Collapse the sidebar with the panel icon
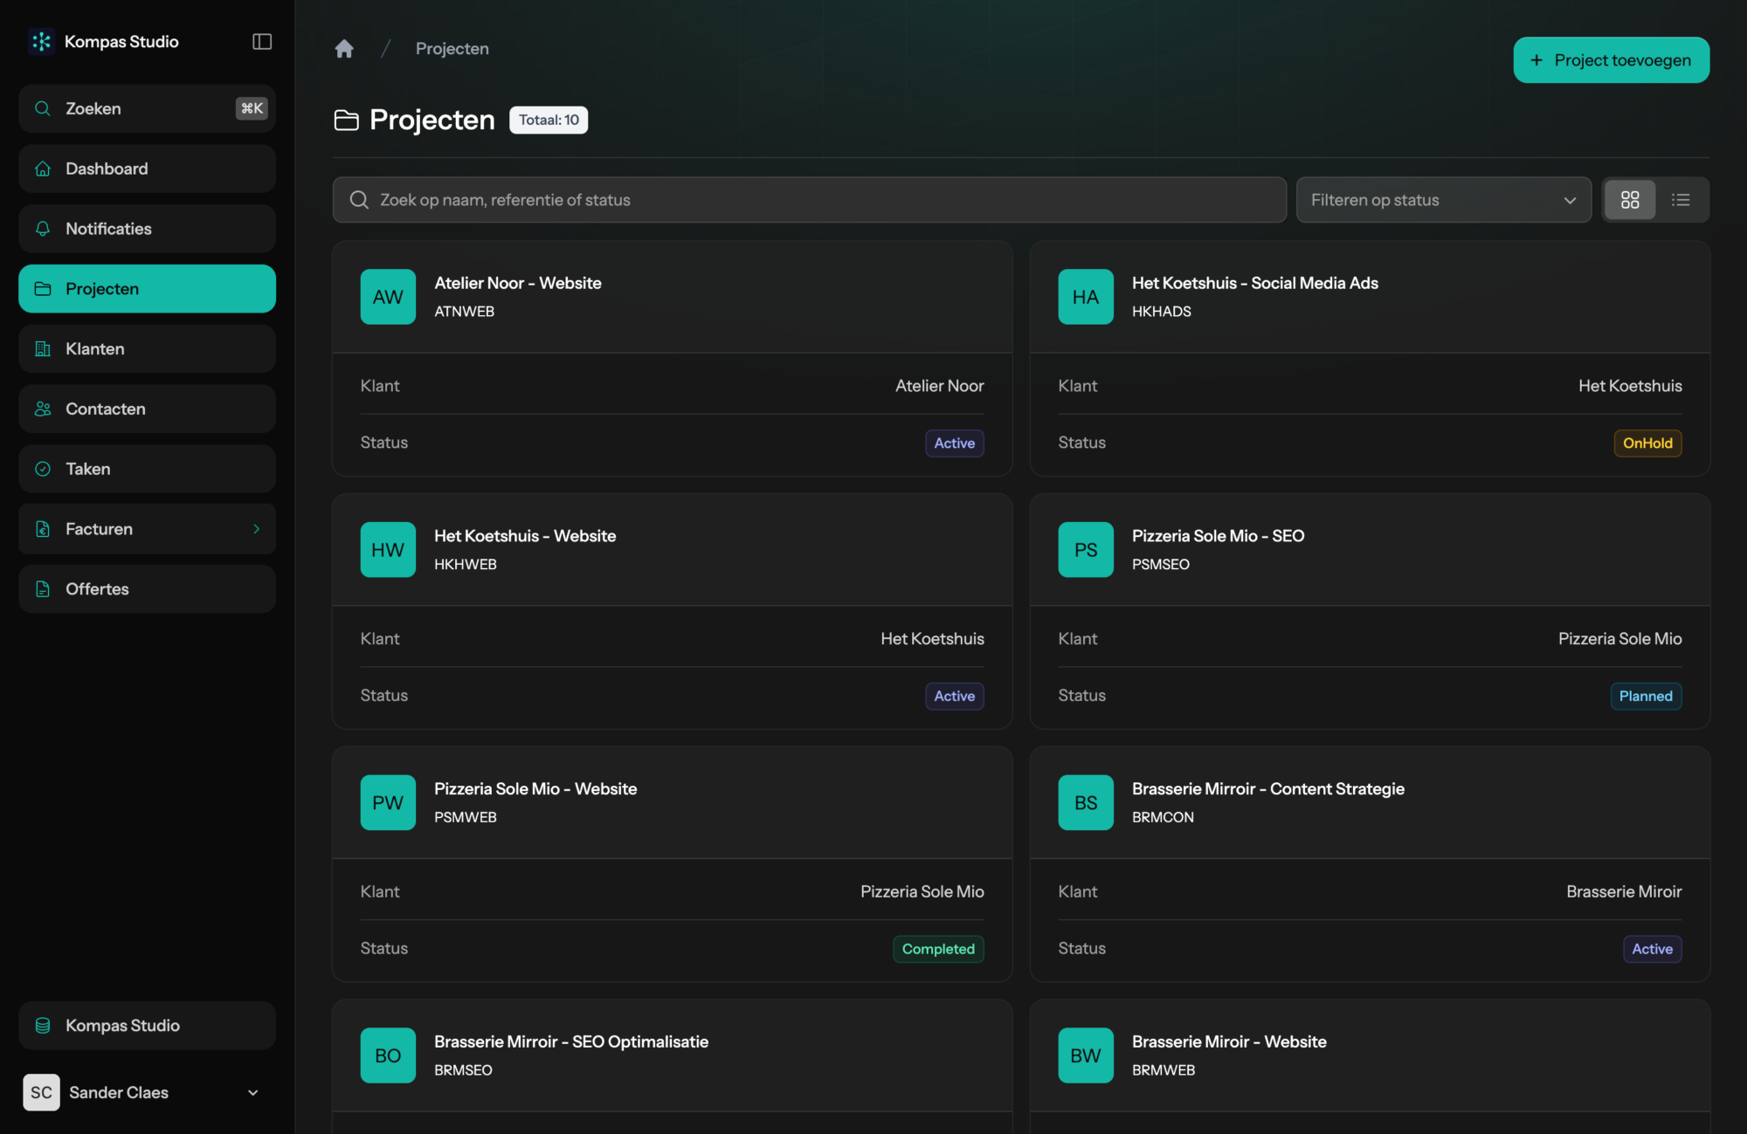Screen dimensions: 1747x1134 coord(262,41)
